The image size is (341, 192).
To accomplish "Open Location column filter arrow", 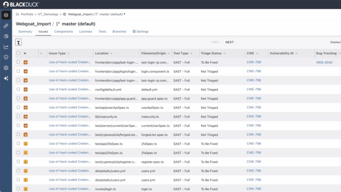I will point(112,53).
